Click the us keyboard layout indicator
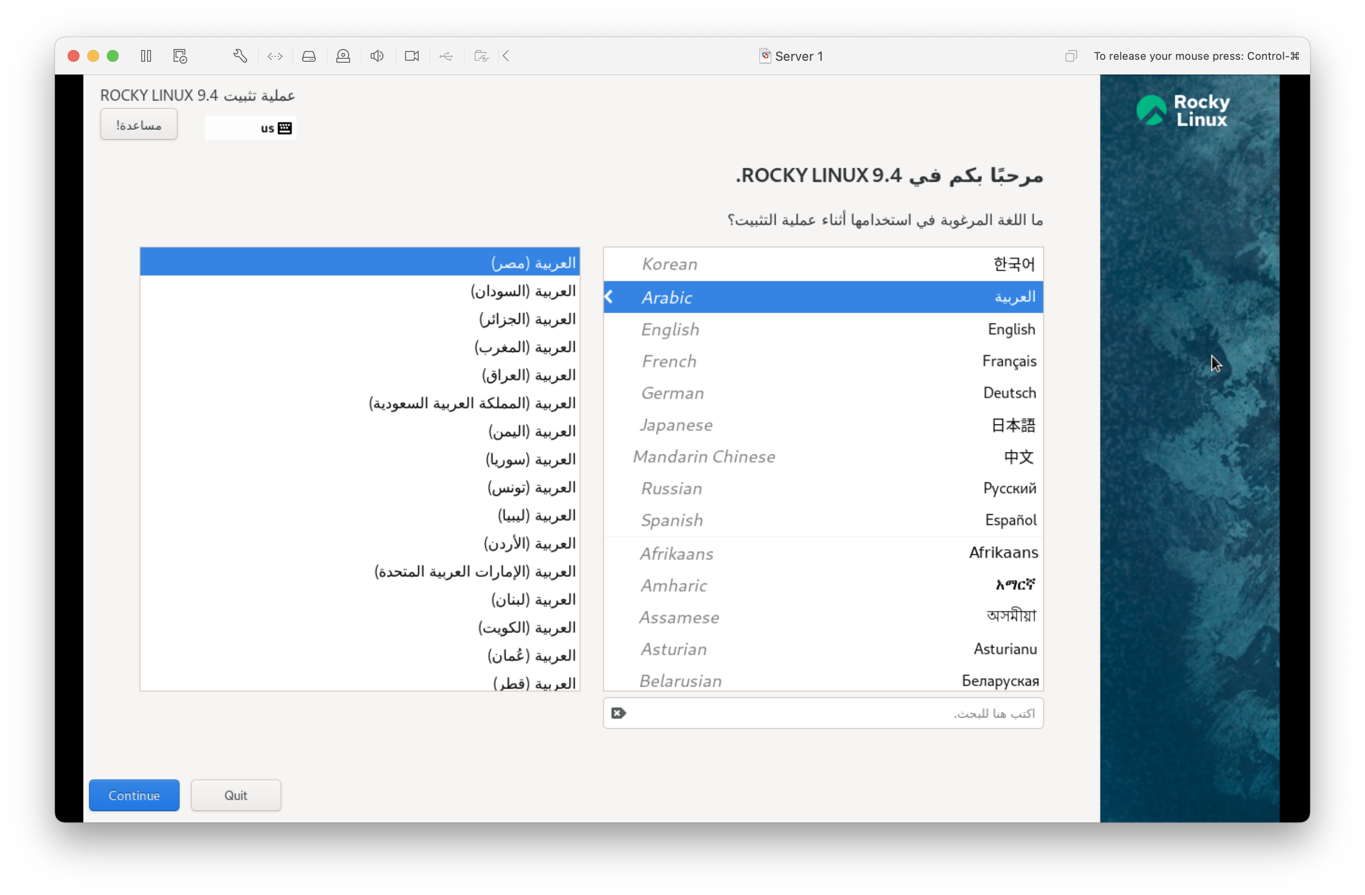The height and width of the screenshot is (895, 1365). pos(251,128)
